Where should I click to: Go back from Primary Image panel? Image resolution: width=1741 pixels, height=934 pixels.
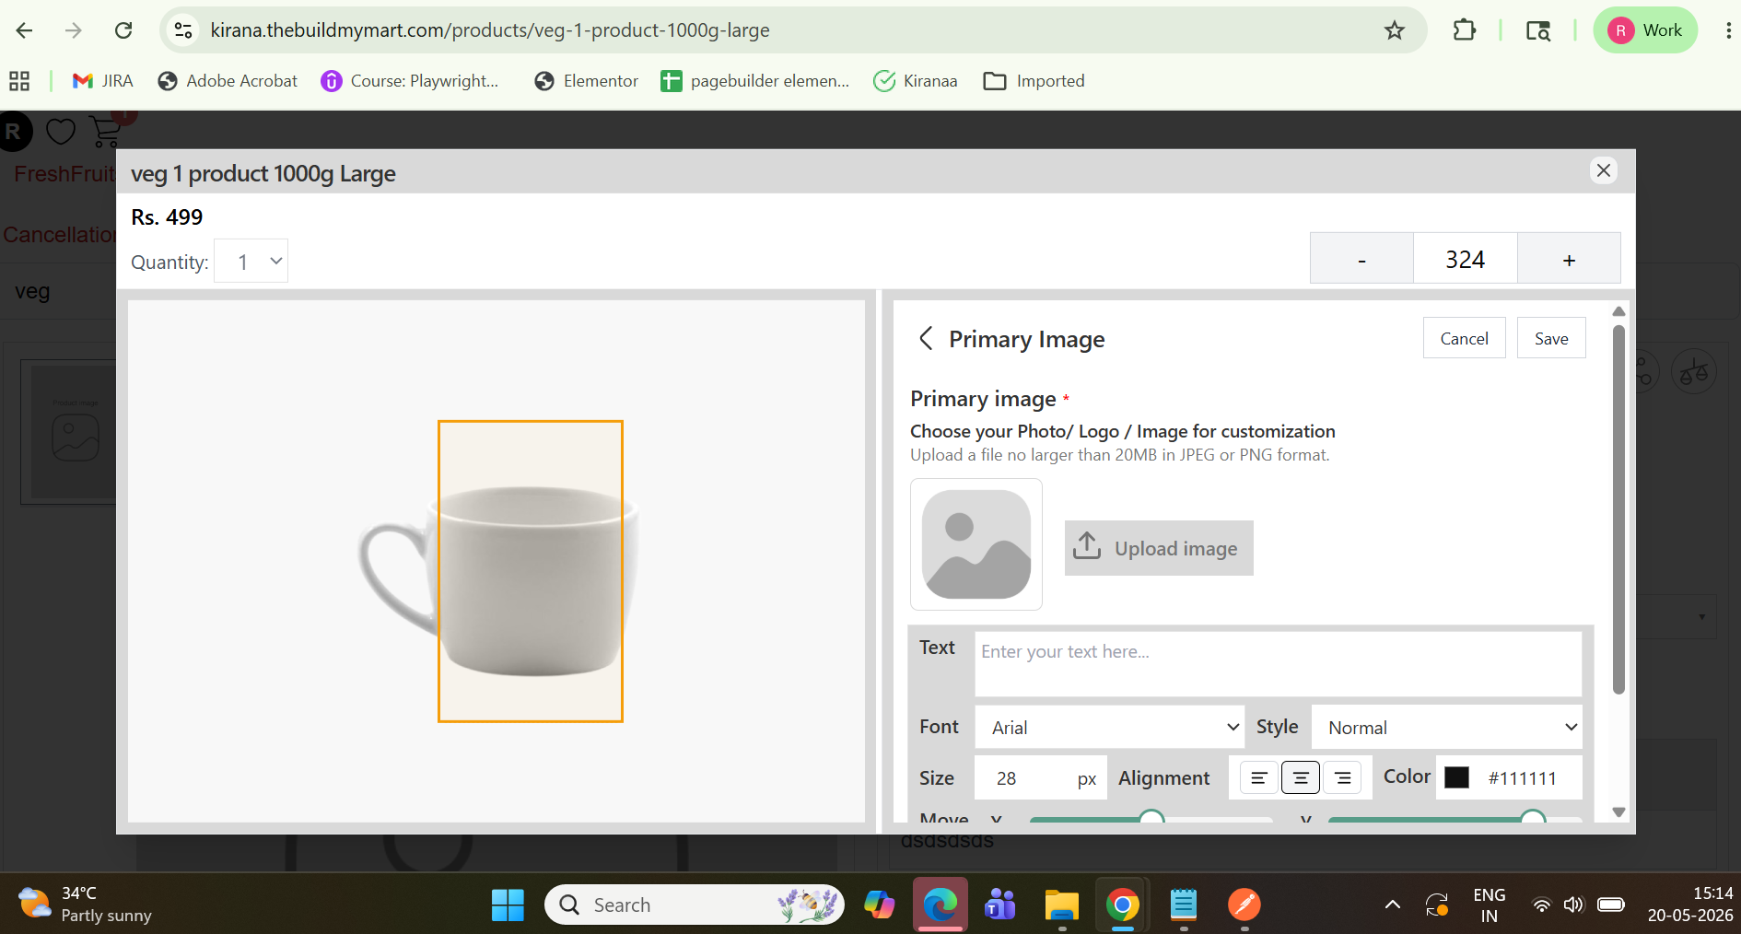(x=926, y=339)
